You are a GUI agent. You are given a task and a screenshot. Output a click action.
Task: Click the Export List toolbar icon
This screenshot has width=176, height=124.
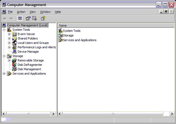pyautogui.click(x=34, y=18)
